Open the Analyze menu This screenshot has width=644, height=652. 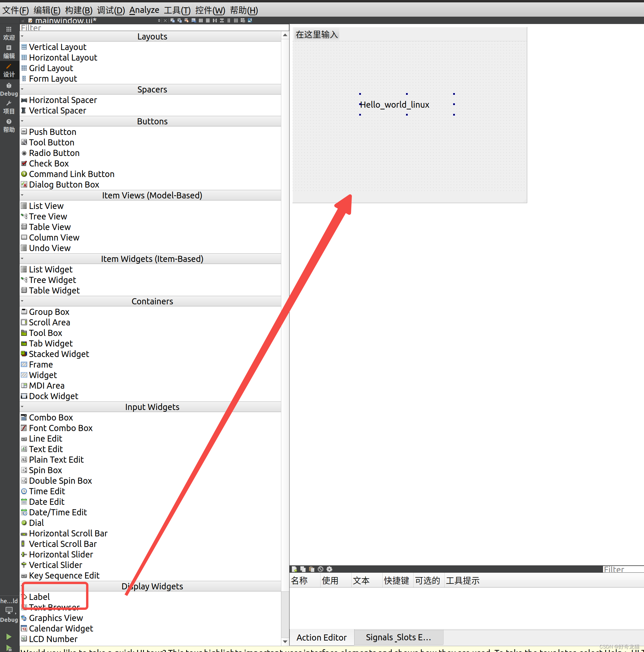(144, 11)
